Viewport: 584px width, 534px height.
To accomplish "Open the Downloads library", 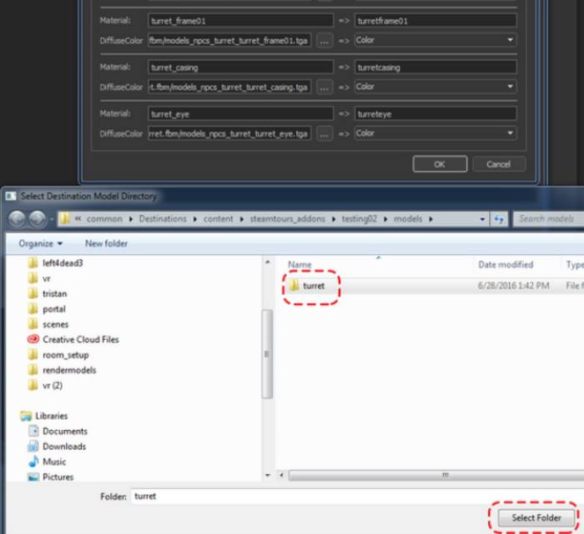I will [x=63, y=447].
